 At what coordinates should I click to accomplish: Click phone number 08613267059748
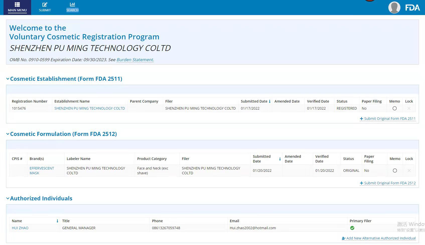[166, 228]
